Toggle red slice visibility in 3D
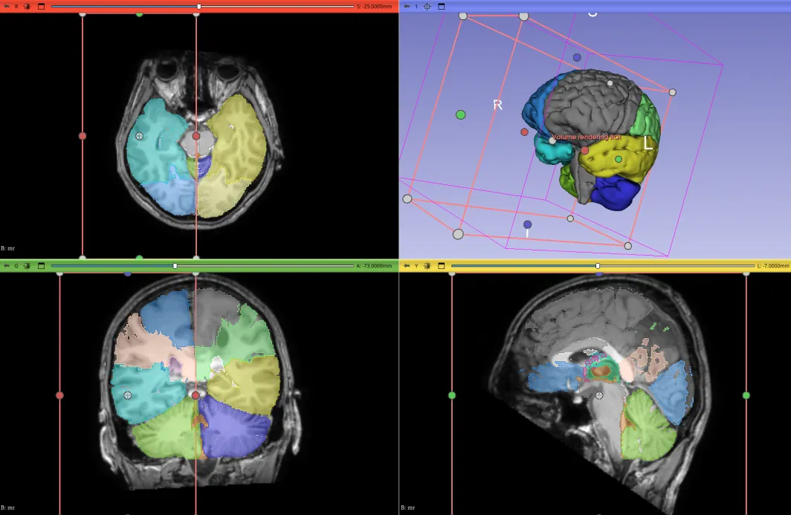This screenshot has width=791, height=515. pyautogui.click(x=27, y=6)
